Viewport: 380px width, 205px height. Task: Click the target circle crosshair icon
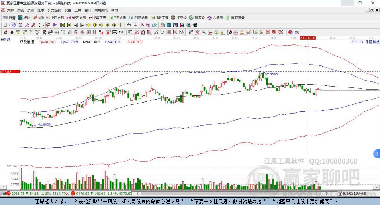76,32
